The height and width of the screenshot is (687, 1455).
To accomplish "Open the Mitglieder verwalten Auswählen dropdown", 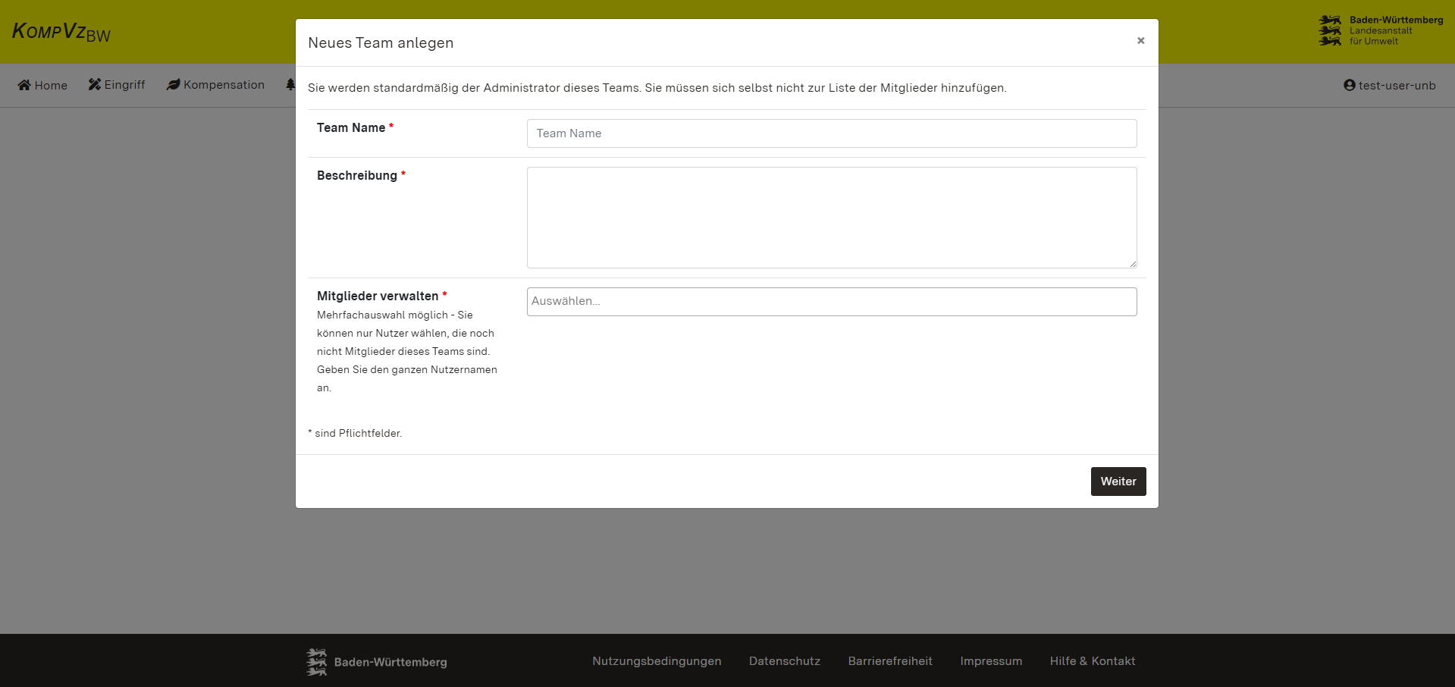I will [831, 302].
